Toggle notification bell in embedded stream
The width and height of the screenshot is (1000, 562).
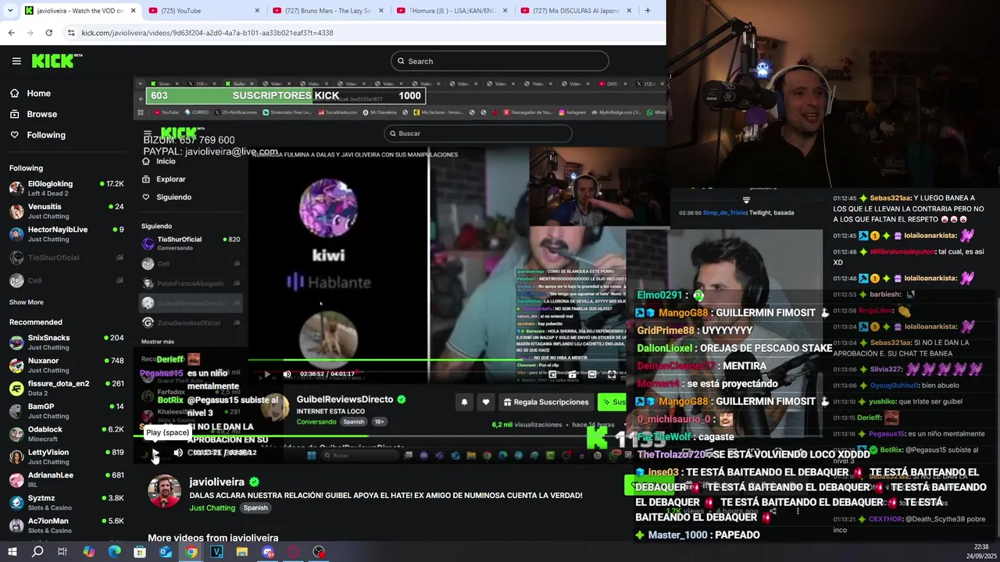(x=464, y=402)
